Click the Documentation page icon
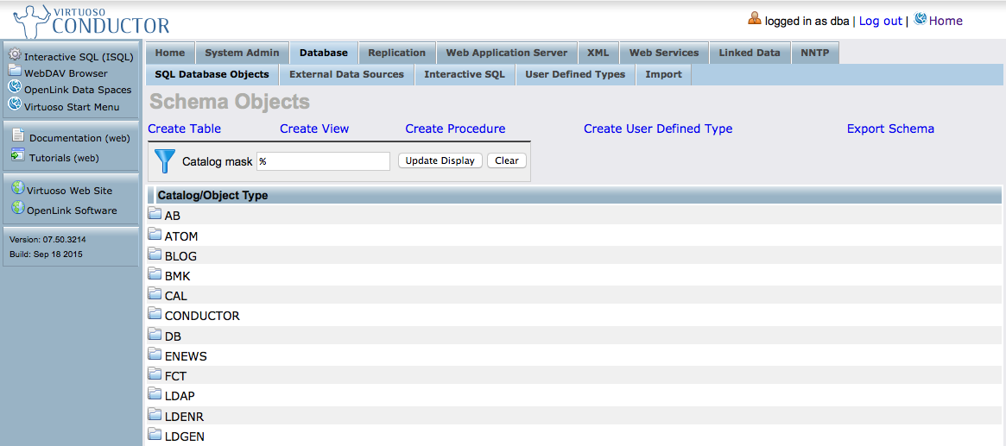 18,135
